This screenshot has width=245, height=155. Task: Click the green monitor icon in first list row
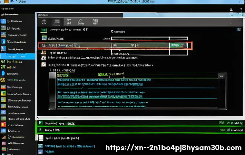pos(44,31)
